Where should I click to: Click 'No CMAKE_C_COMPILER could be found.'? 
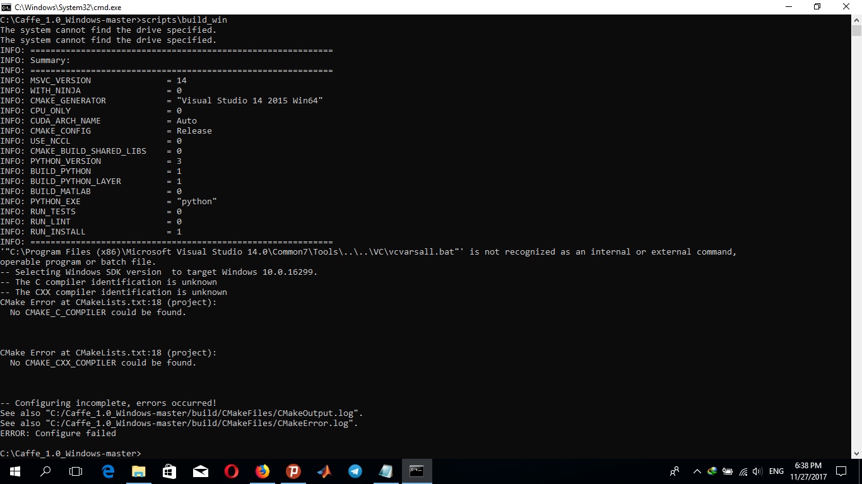(98, 313)
